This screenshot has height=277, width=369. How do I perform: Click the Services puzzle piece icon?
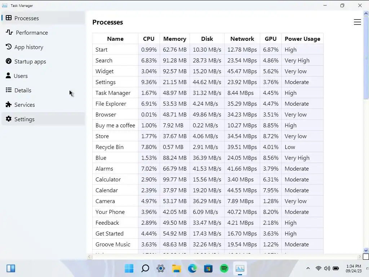click(x=9, y=105)
